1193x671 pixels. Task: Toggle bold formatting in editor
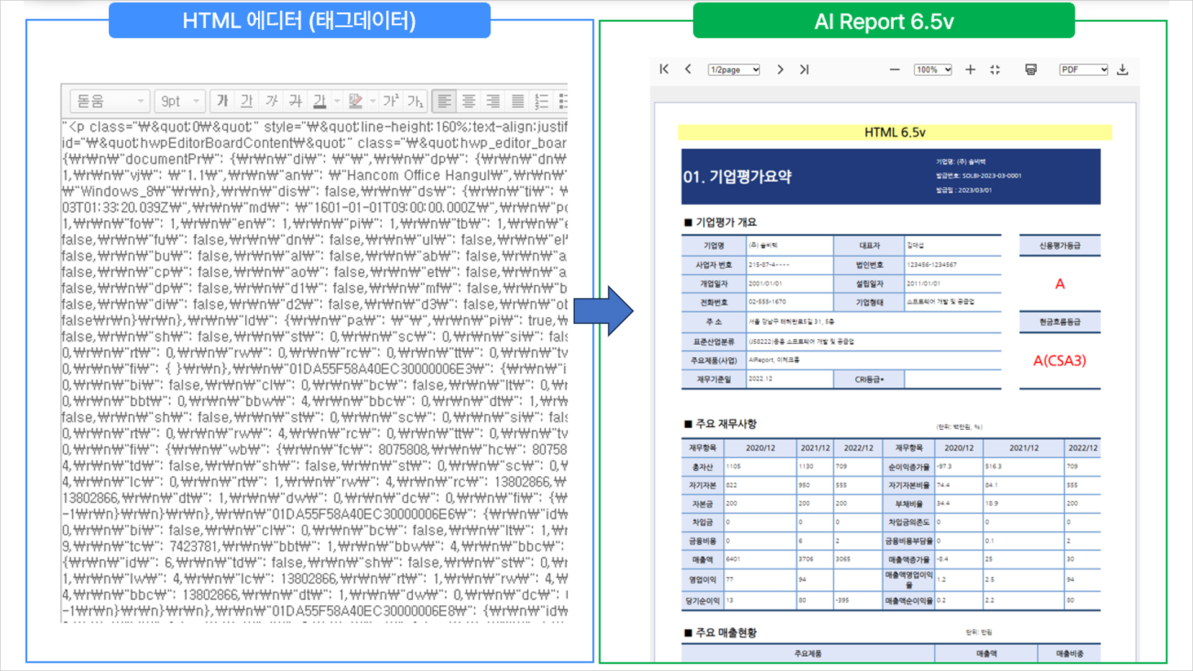[222, 100]
